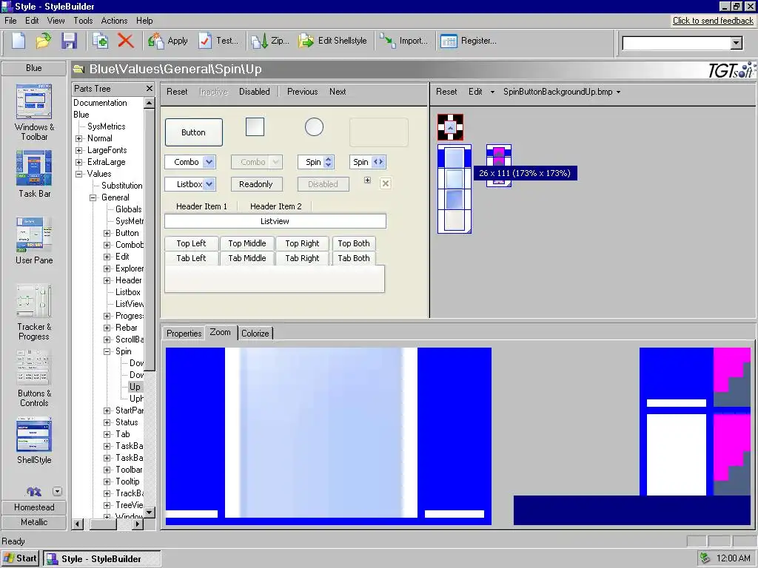Click the Test toolbar button
Image resolution: width=758 pixels, height=568 pixels.
[218, 41]
